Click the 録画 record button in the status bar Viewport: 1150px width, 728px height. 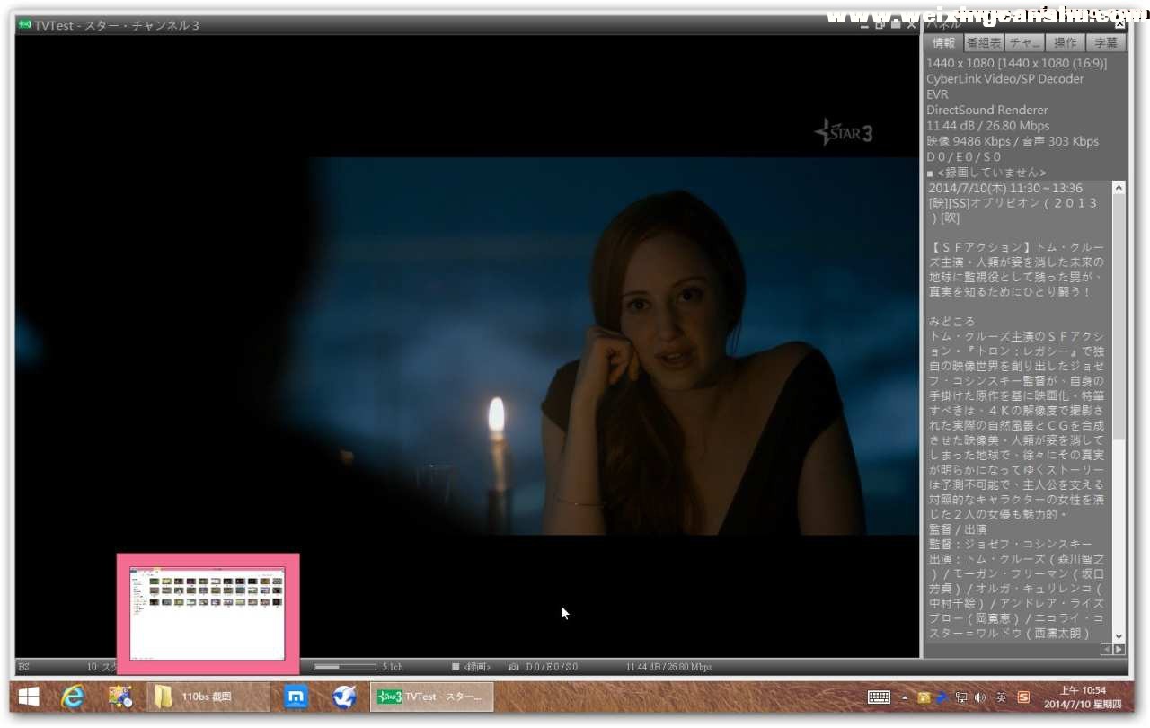pos(471,667)
